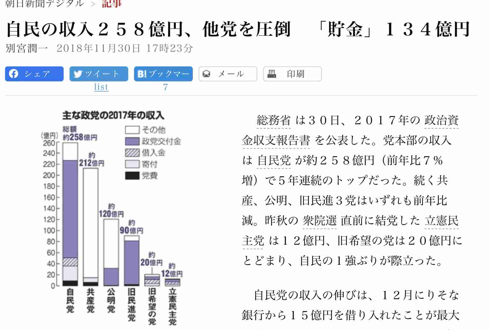
Task: Click the その他 white legend box
Action: tap(132, 130)
